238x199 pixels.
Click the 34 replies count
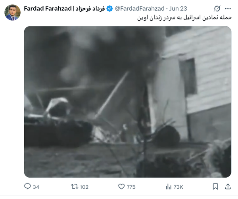[36, 187]
